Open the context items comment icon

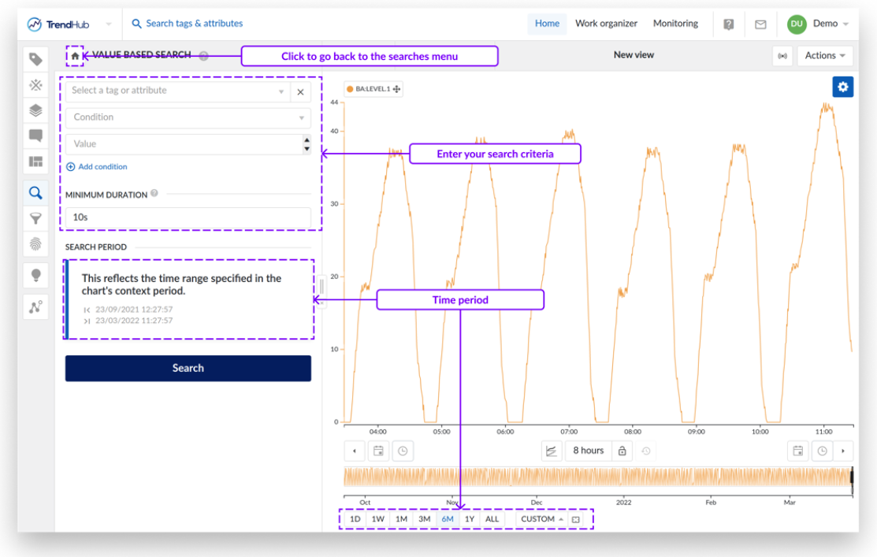35,136
